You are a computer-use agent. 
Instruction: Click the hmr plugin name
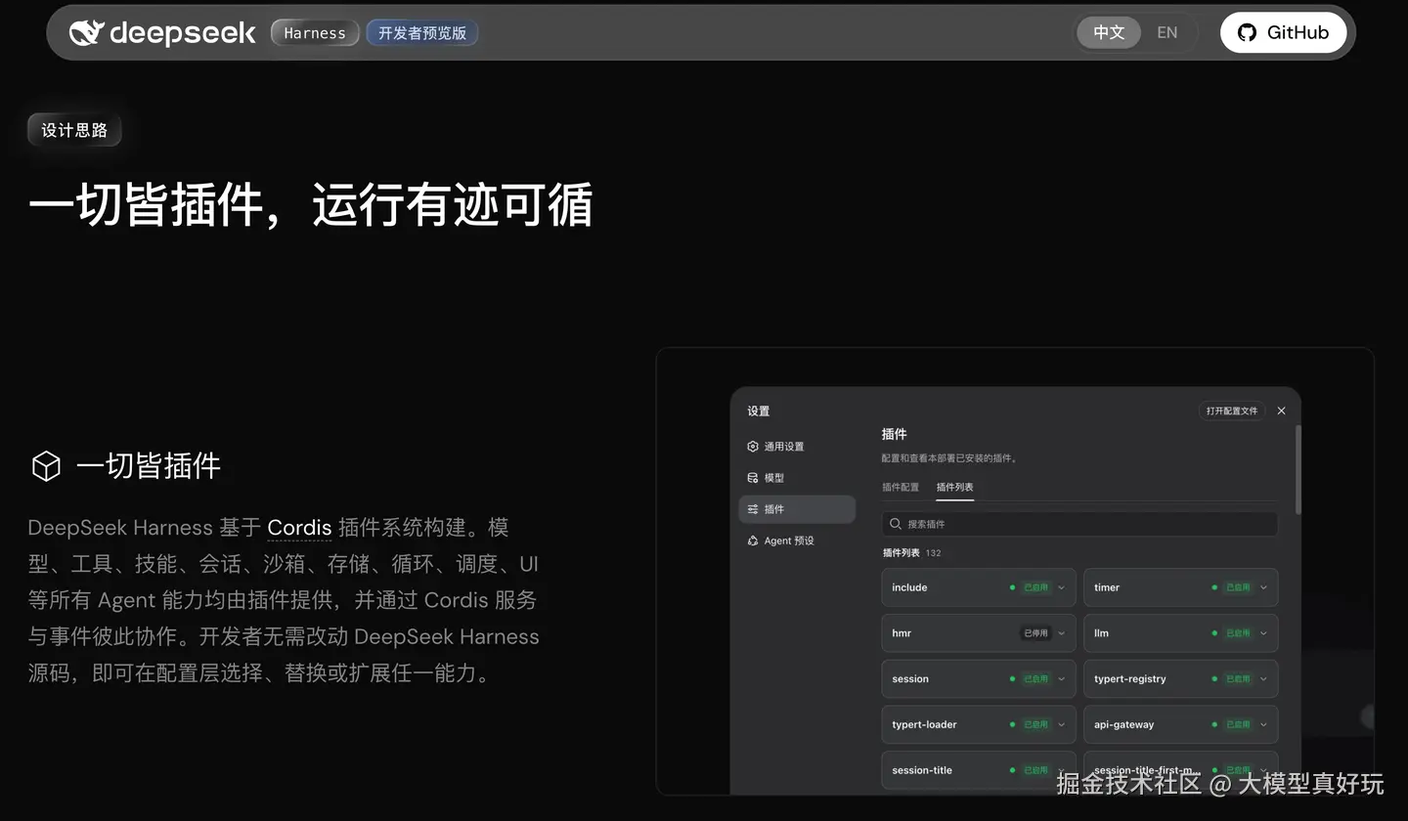point(902,633)
